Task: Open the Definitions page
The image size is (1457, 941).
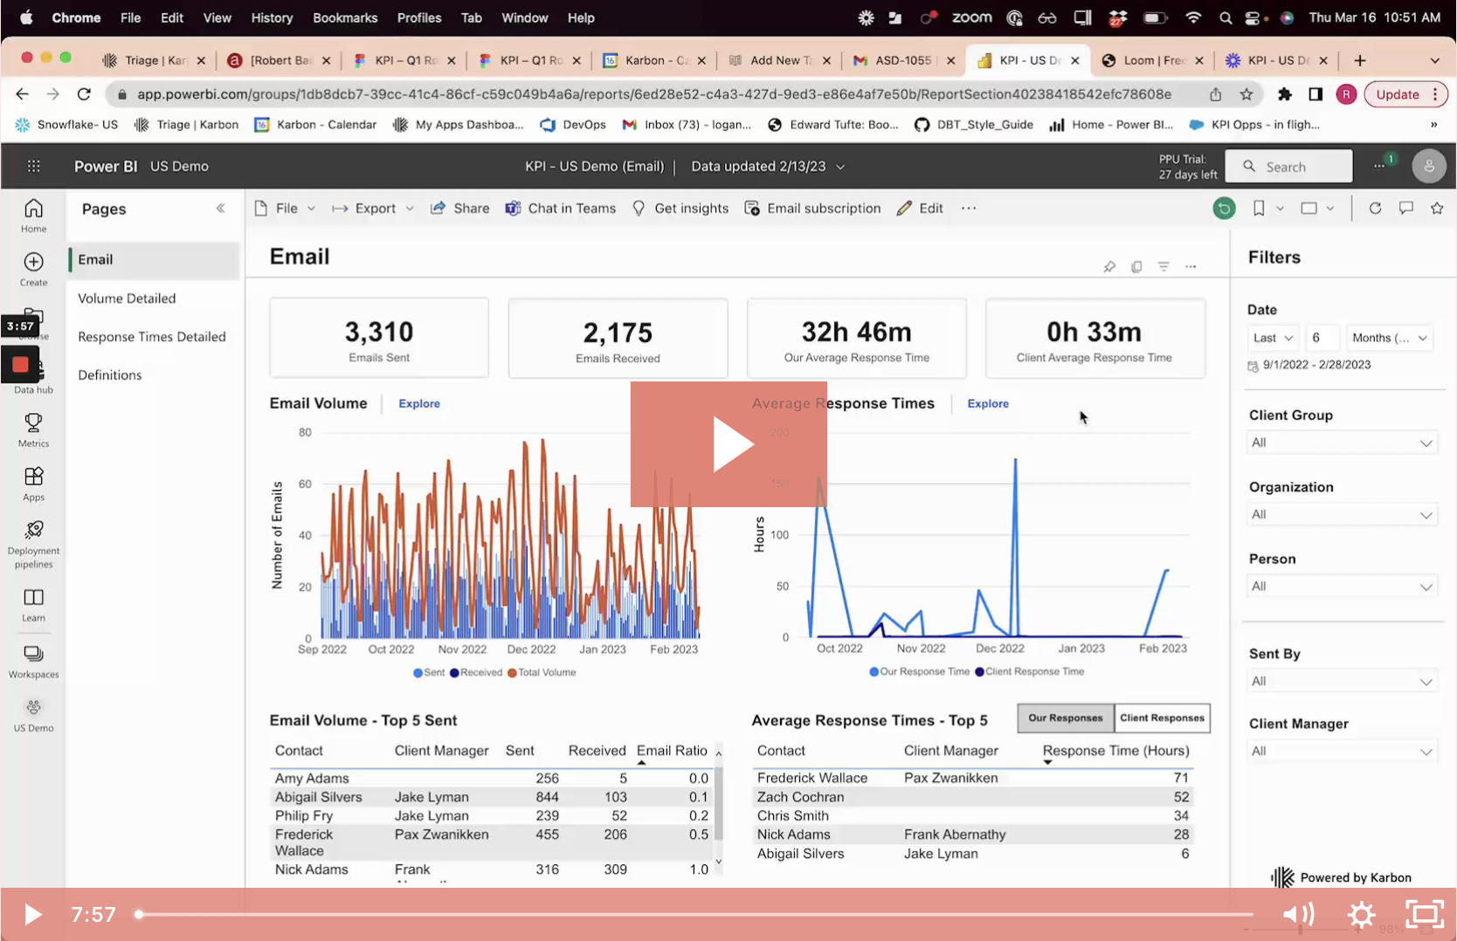Action: (110, 375)
